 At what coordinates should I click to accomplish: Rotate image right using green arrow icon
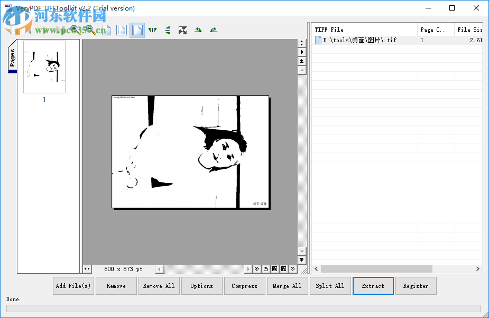(213, 30)
